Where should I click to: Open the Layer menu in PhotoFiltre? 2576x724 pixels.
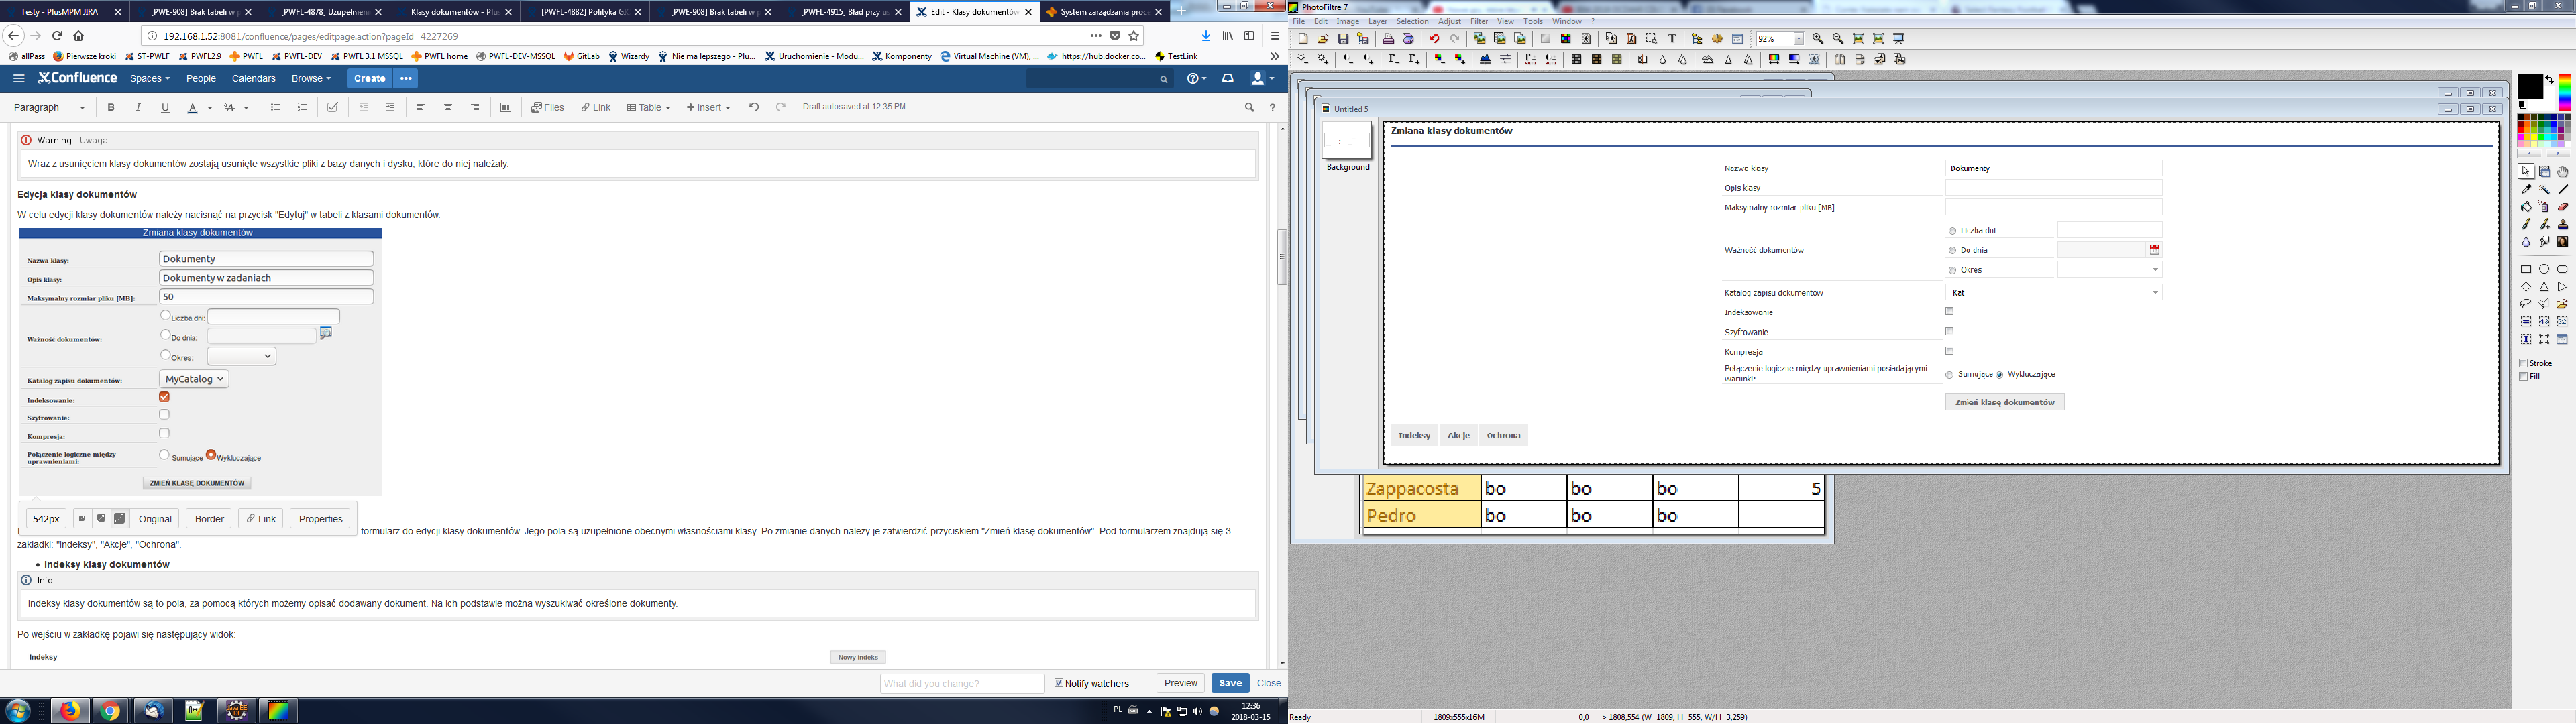(1377, 21)
